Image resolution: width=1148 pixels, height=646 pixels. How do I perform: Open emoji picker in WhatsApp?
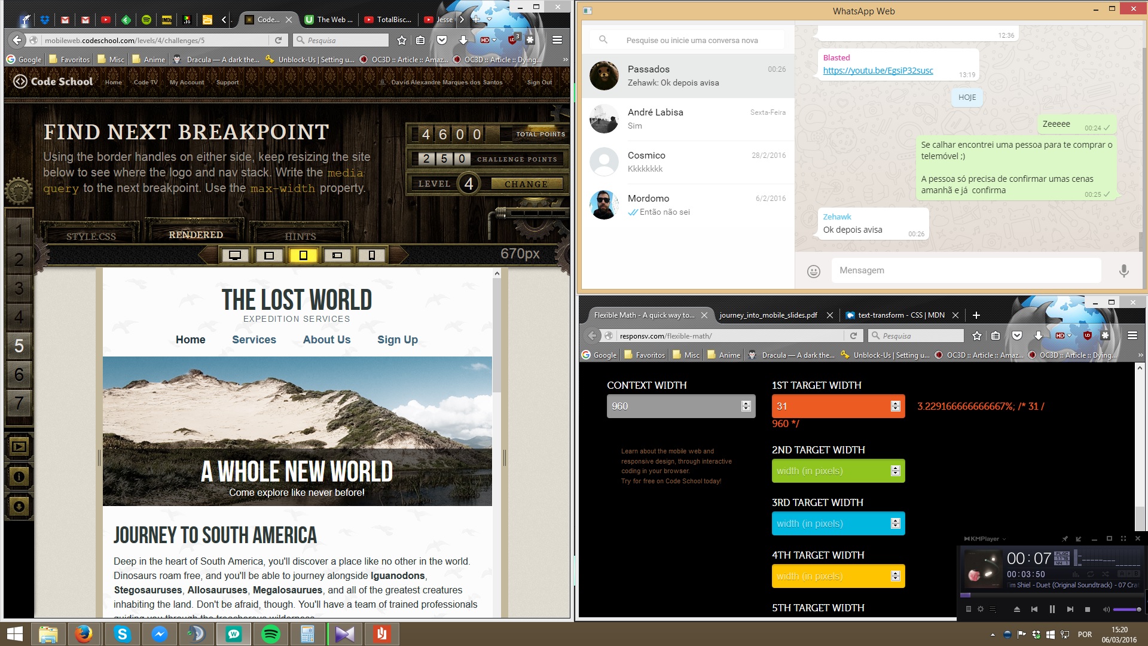point(814,271)
